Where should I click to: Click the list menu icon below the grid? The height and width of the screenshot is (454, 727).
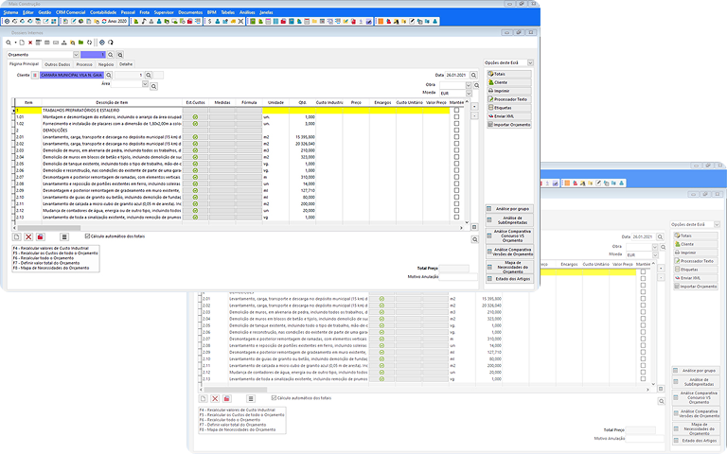(63, 236)
